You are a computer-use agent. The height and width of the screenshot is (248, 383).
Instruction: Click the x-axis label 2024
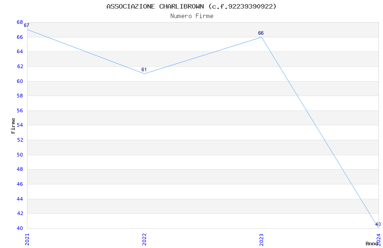click(378, 239)
